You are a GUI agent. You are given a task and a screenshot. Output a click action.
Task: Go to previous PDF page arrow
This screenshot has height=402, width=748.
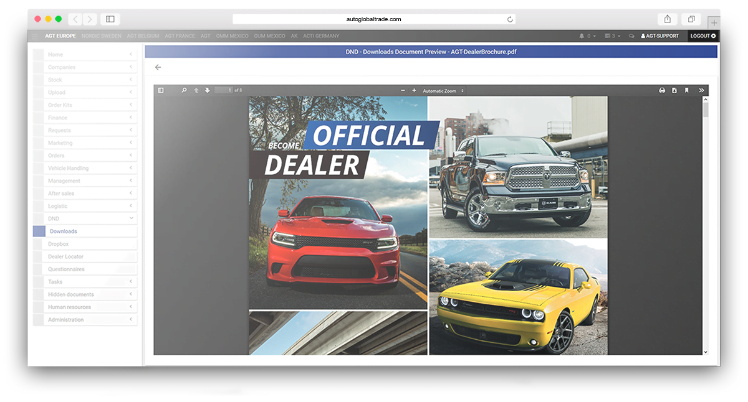196,90
